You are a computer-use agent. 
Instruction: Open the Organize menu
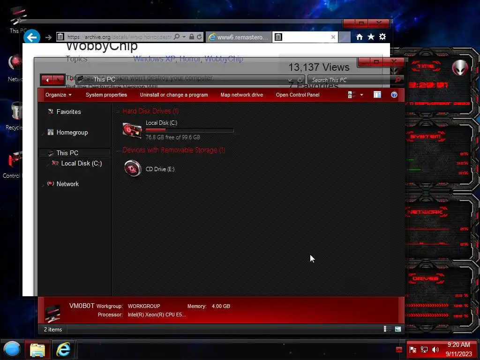click(x=59, y=95)
